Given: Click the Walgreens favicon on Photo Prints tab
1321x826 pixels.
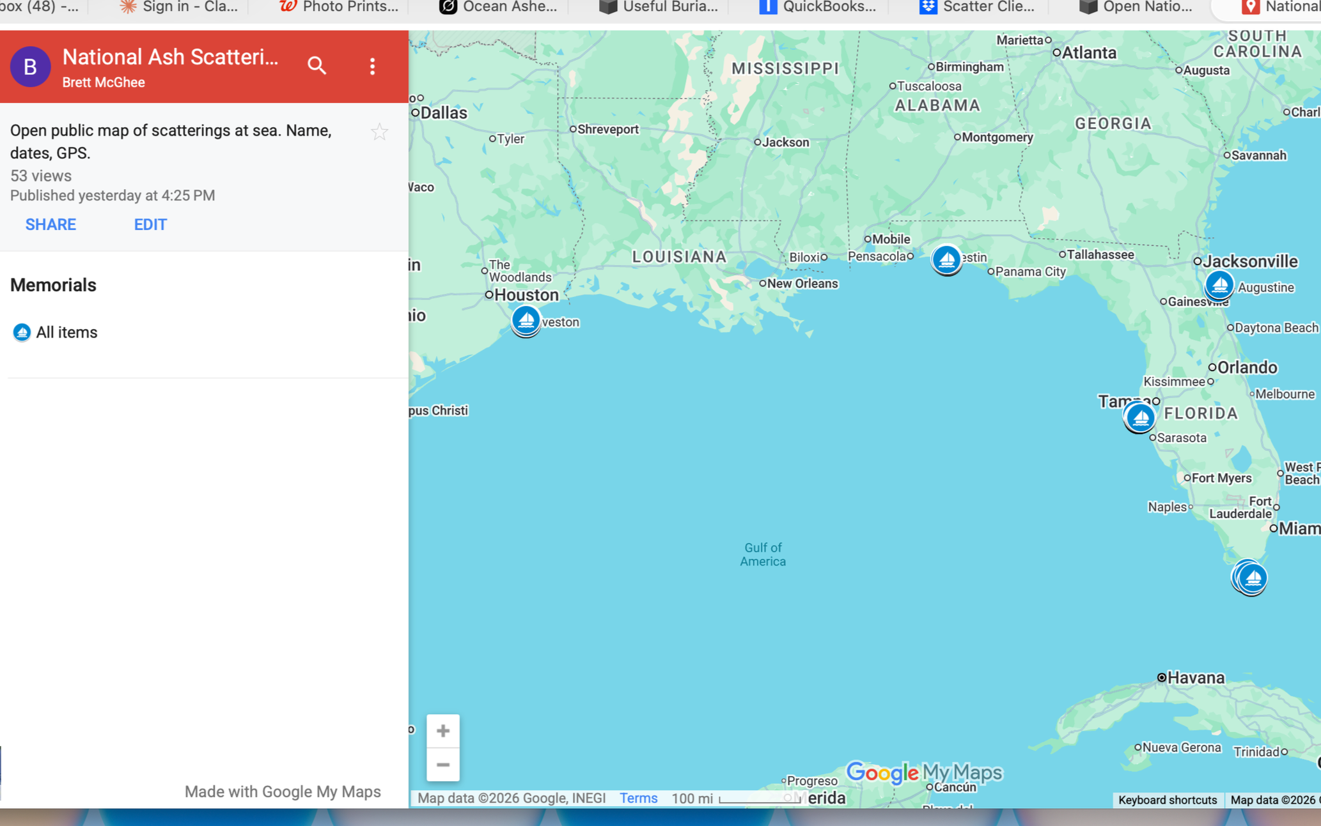Looking at the screenshot, I should pyautogui.click(x=288, y=7).
